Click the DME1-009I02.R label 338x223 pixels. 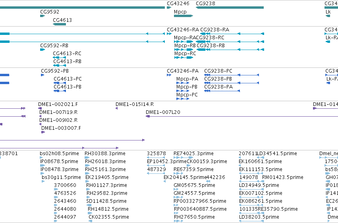pos(58,120)
